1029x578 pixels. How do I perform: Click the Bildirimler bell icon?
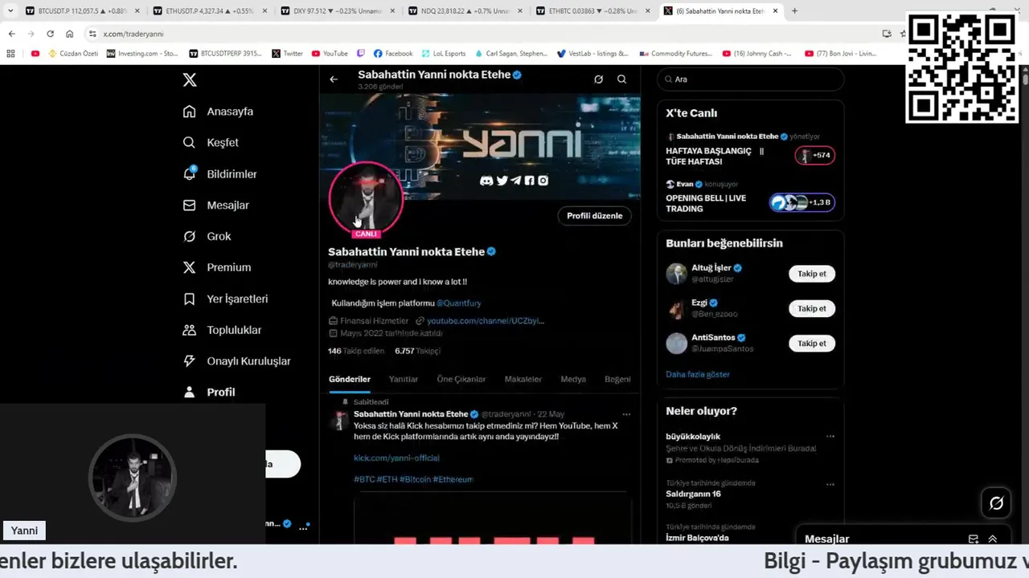189,174
